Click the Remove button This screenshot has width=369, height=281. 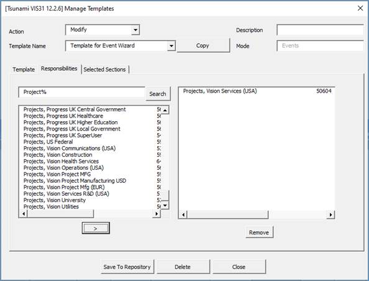(x=259, y=233)
